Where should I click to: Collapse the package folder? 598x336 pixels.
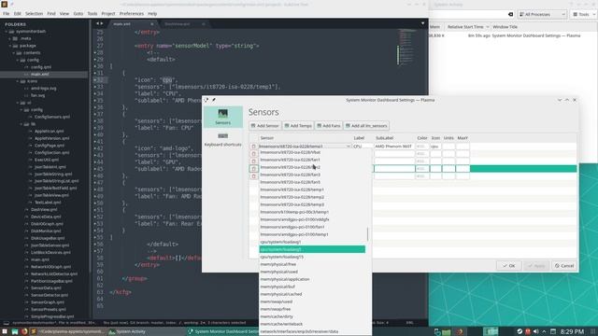10,46
